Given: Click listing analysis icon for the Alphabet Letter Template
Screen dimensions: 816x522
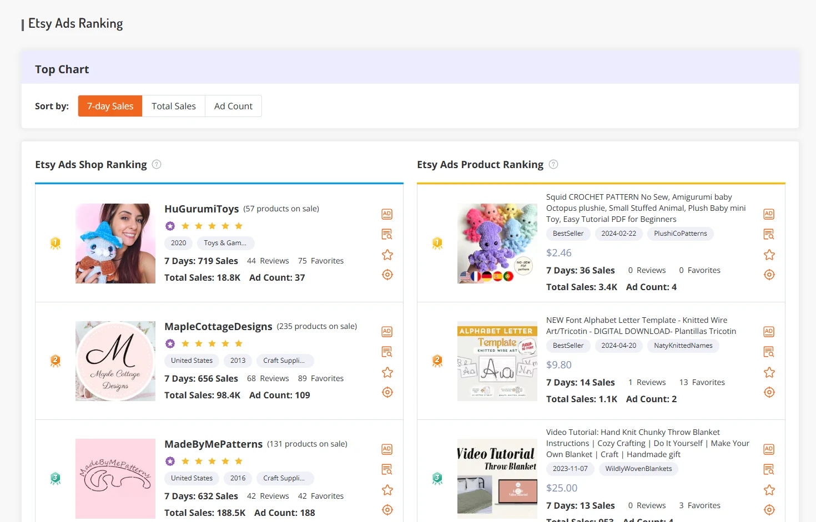Looking at the screenshot, I should tap(769, 351).
